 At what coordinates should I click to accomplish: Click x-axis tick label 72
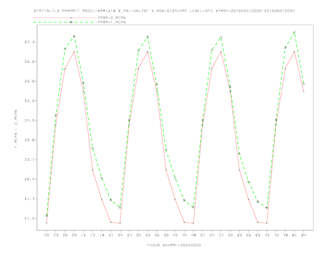267,235
